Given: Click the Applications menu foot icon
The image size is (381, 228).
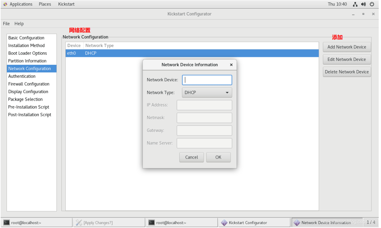Looking at the screenshot, I should (x=5, y=4).
